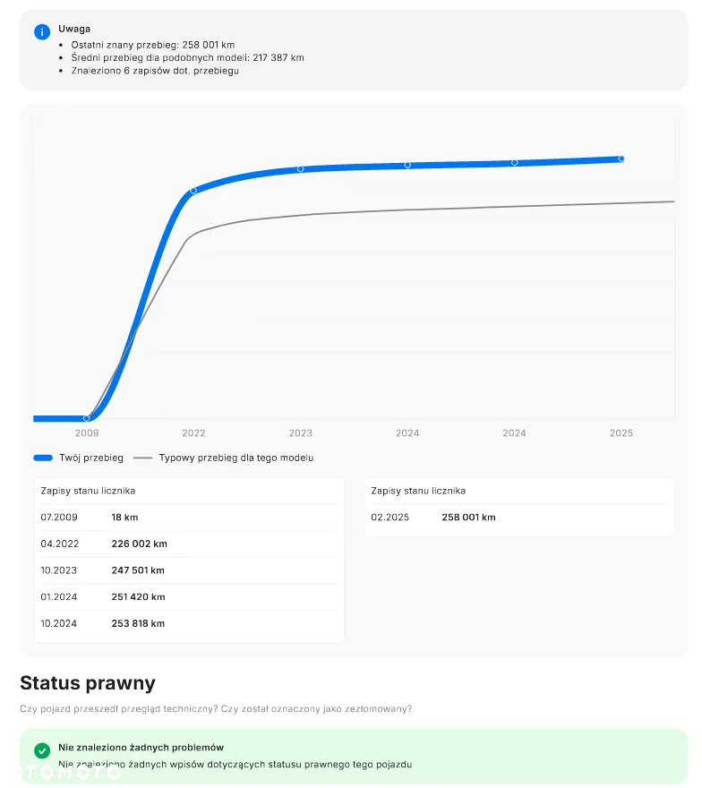
Task: Click the 10.2024 record showing 253 818 km
Action: (x=188, y=623)
